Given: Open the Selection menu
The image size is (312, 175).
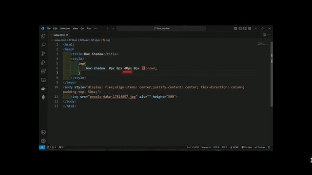Looking at the screenshot, I should point(65,29).
